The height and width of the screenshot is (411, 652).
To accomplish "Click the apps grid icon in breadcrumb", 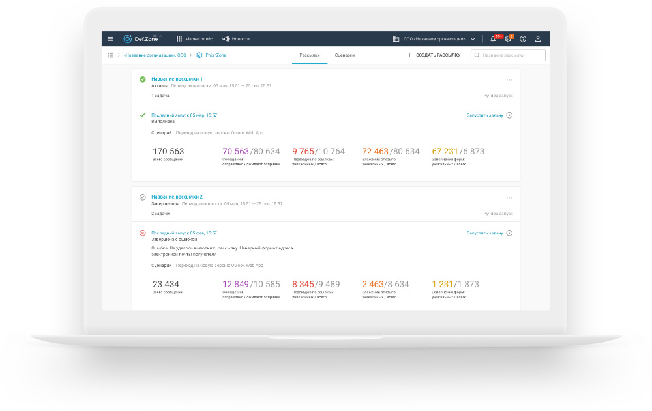I will click(110, 55).
